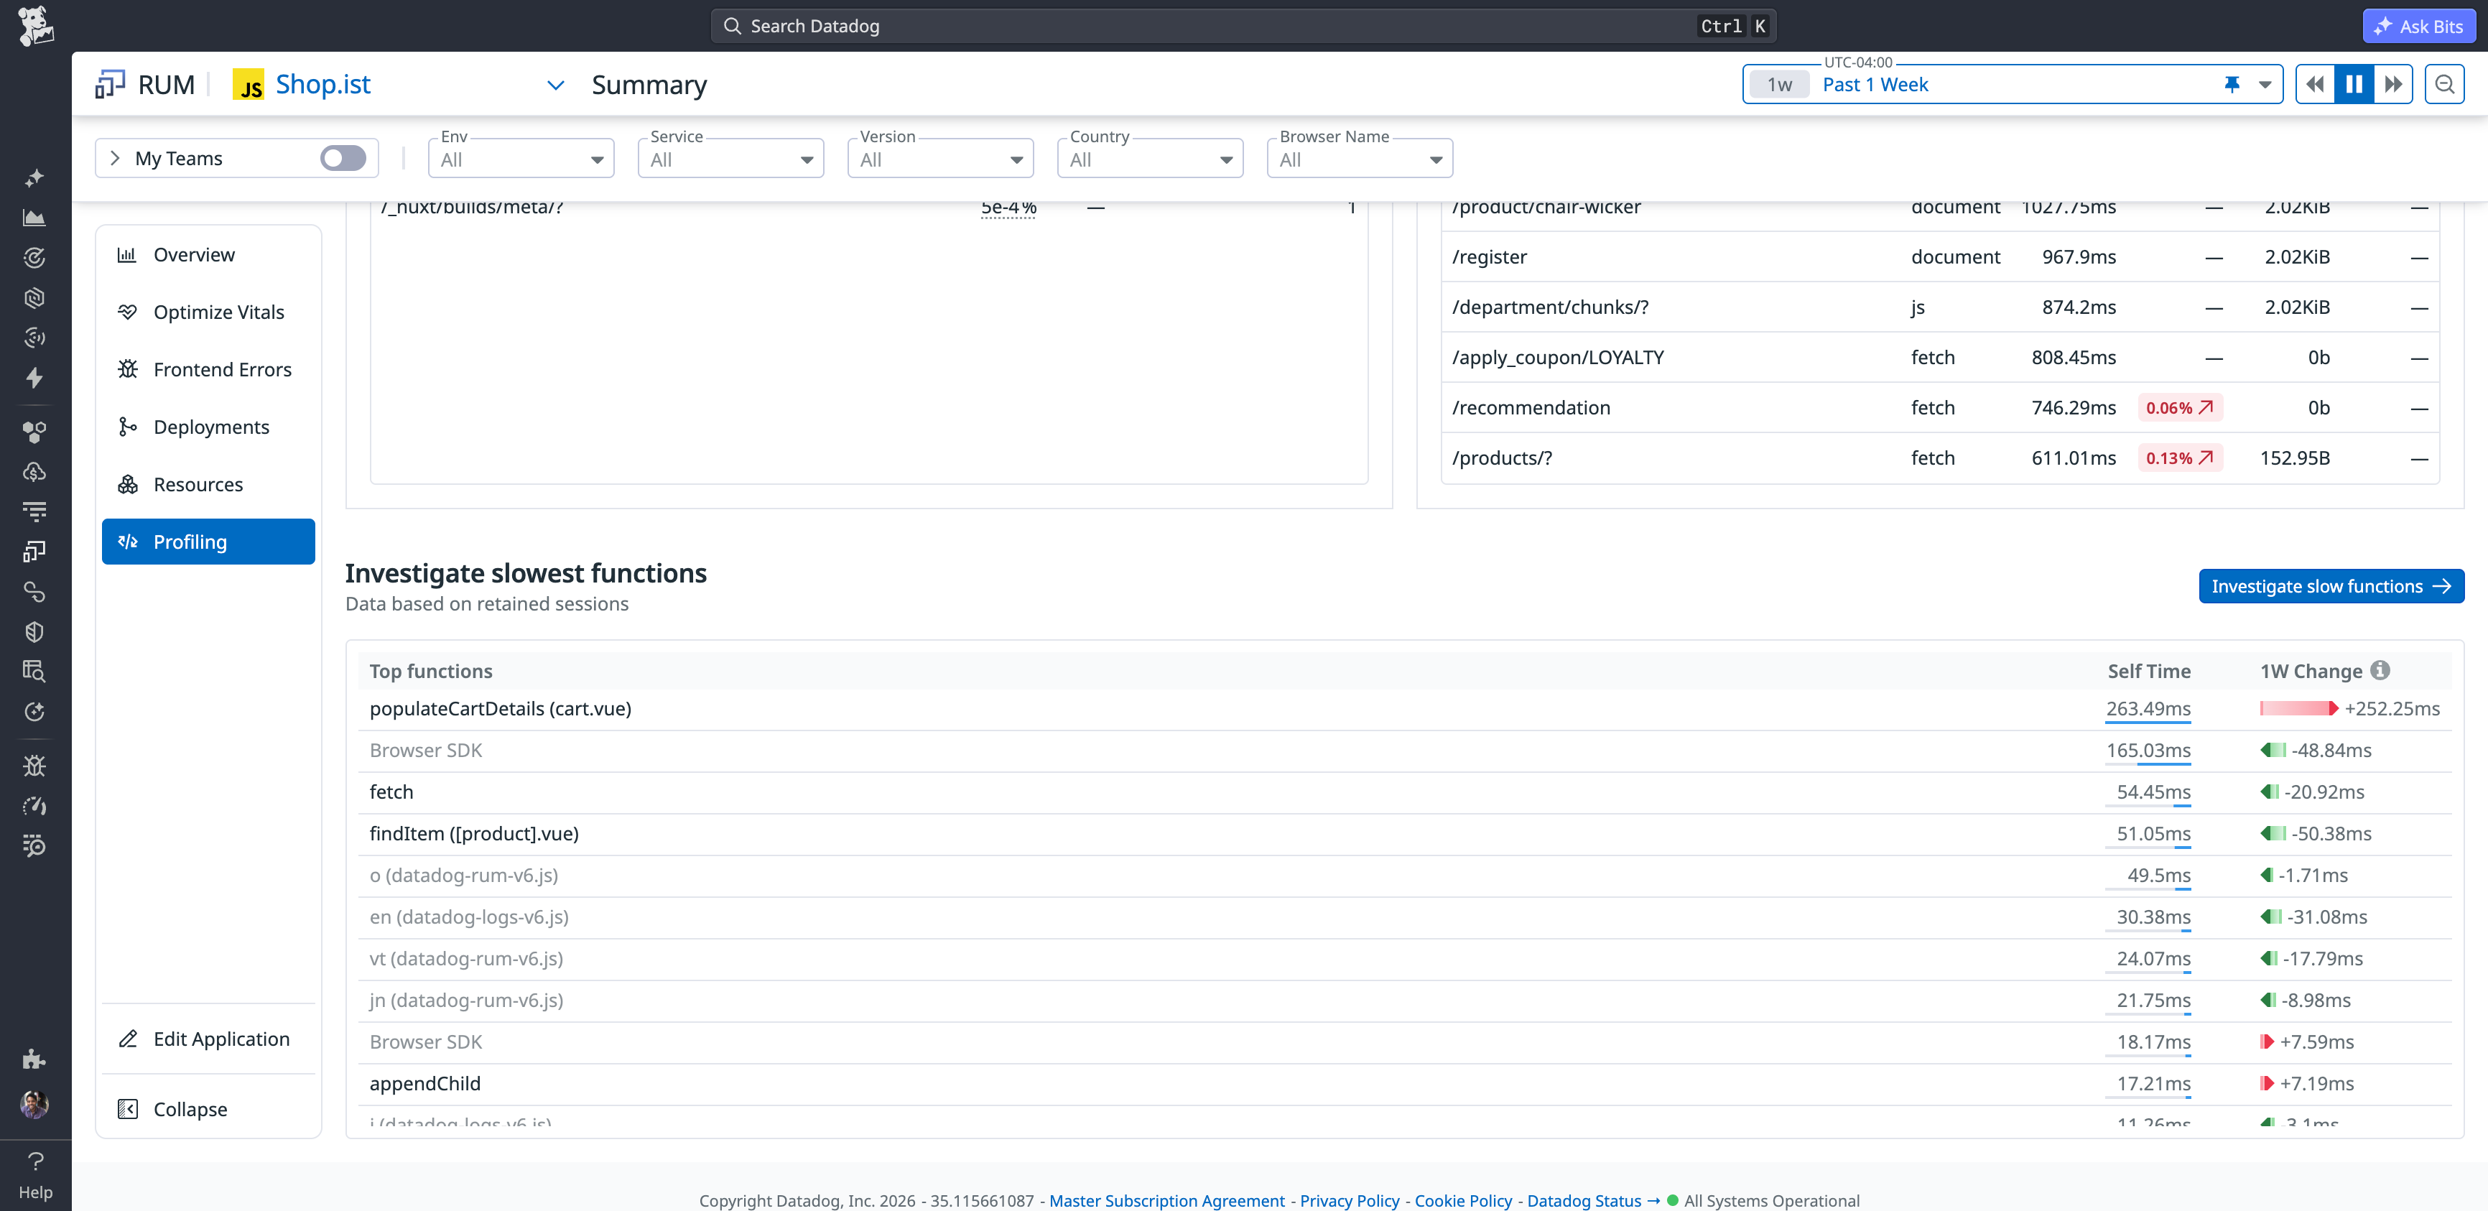Click the -50.38ms change indicator for findItem
Image resolution: width=2488 pixels, height=1211 pixels.
click(x=2315, y=833)
